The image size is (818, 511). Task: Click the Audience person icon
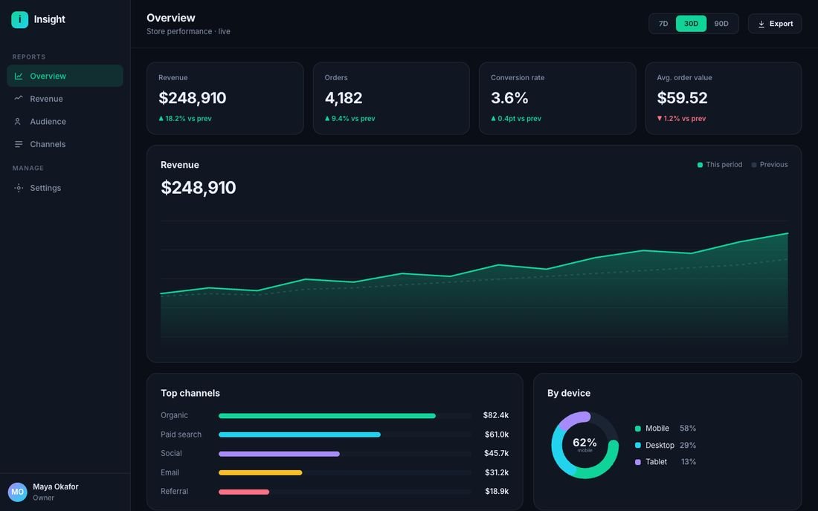[x=19, y=121]
